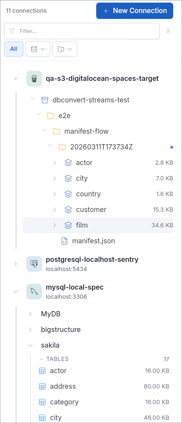This screenshot has height=423, width=182.
Task: Click the localhost:5434 host text
Action: pos(67,269)
